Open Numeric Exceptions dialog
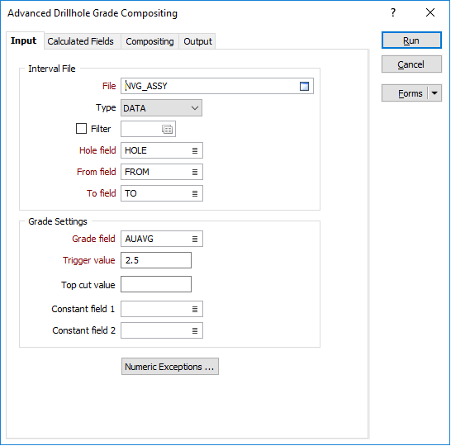451x446 pixels. pyautogui.click(x=170, y=367)
